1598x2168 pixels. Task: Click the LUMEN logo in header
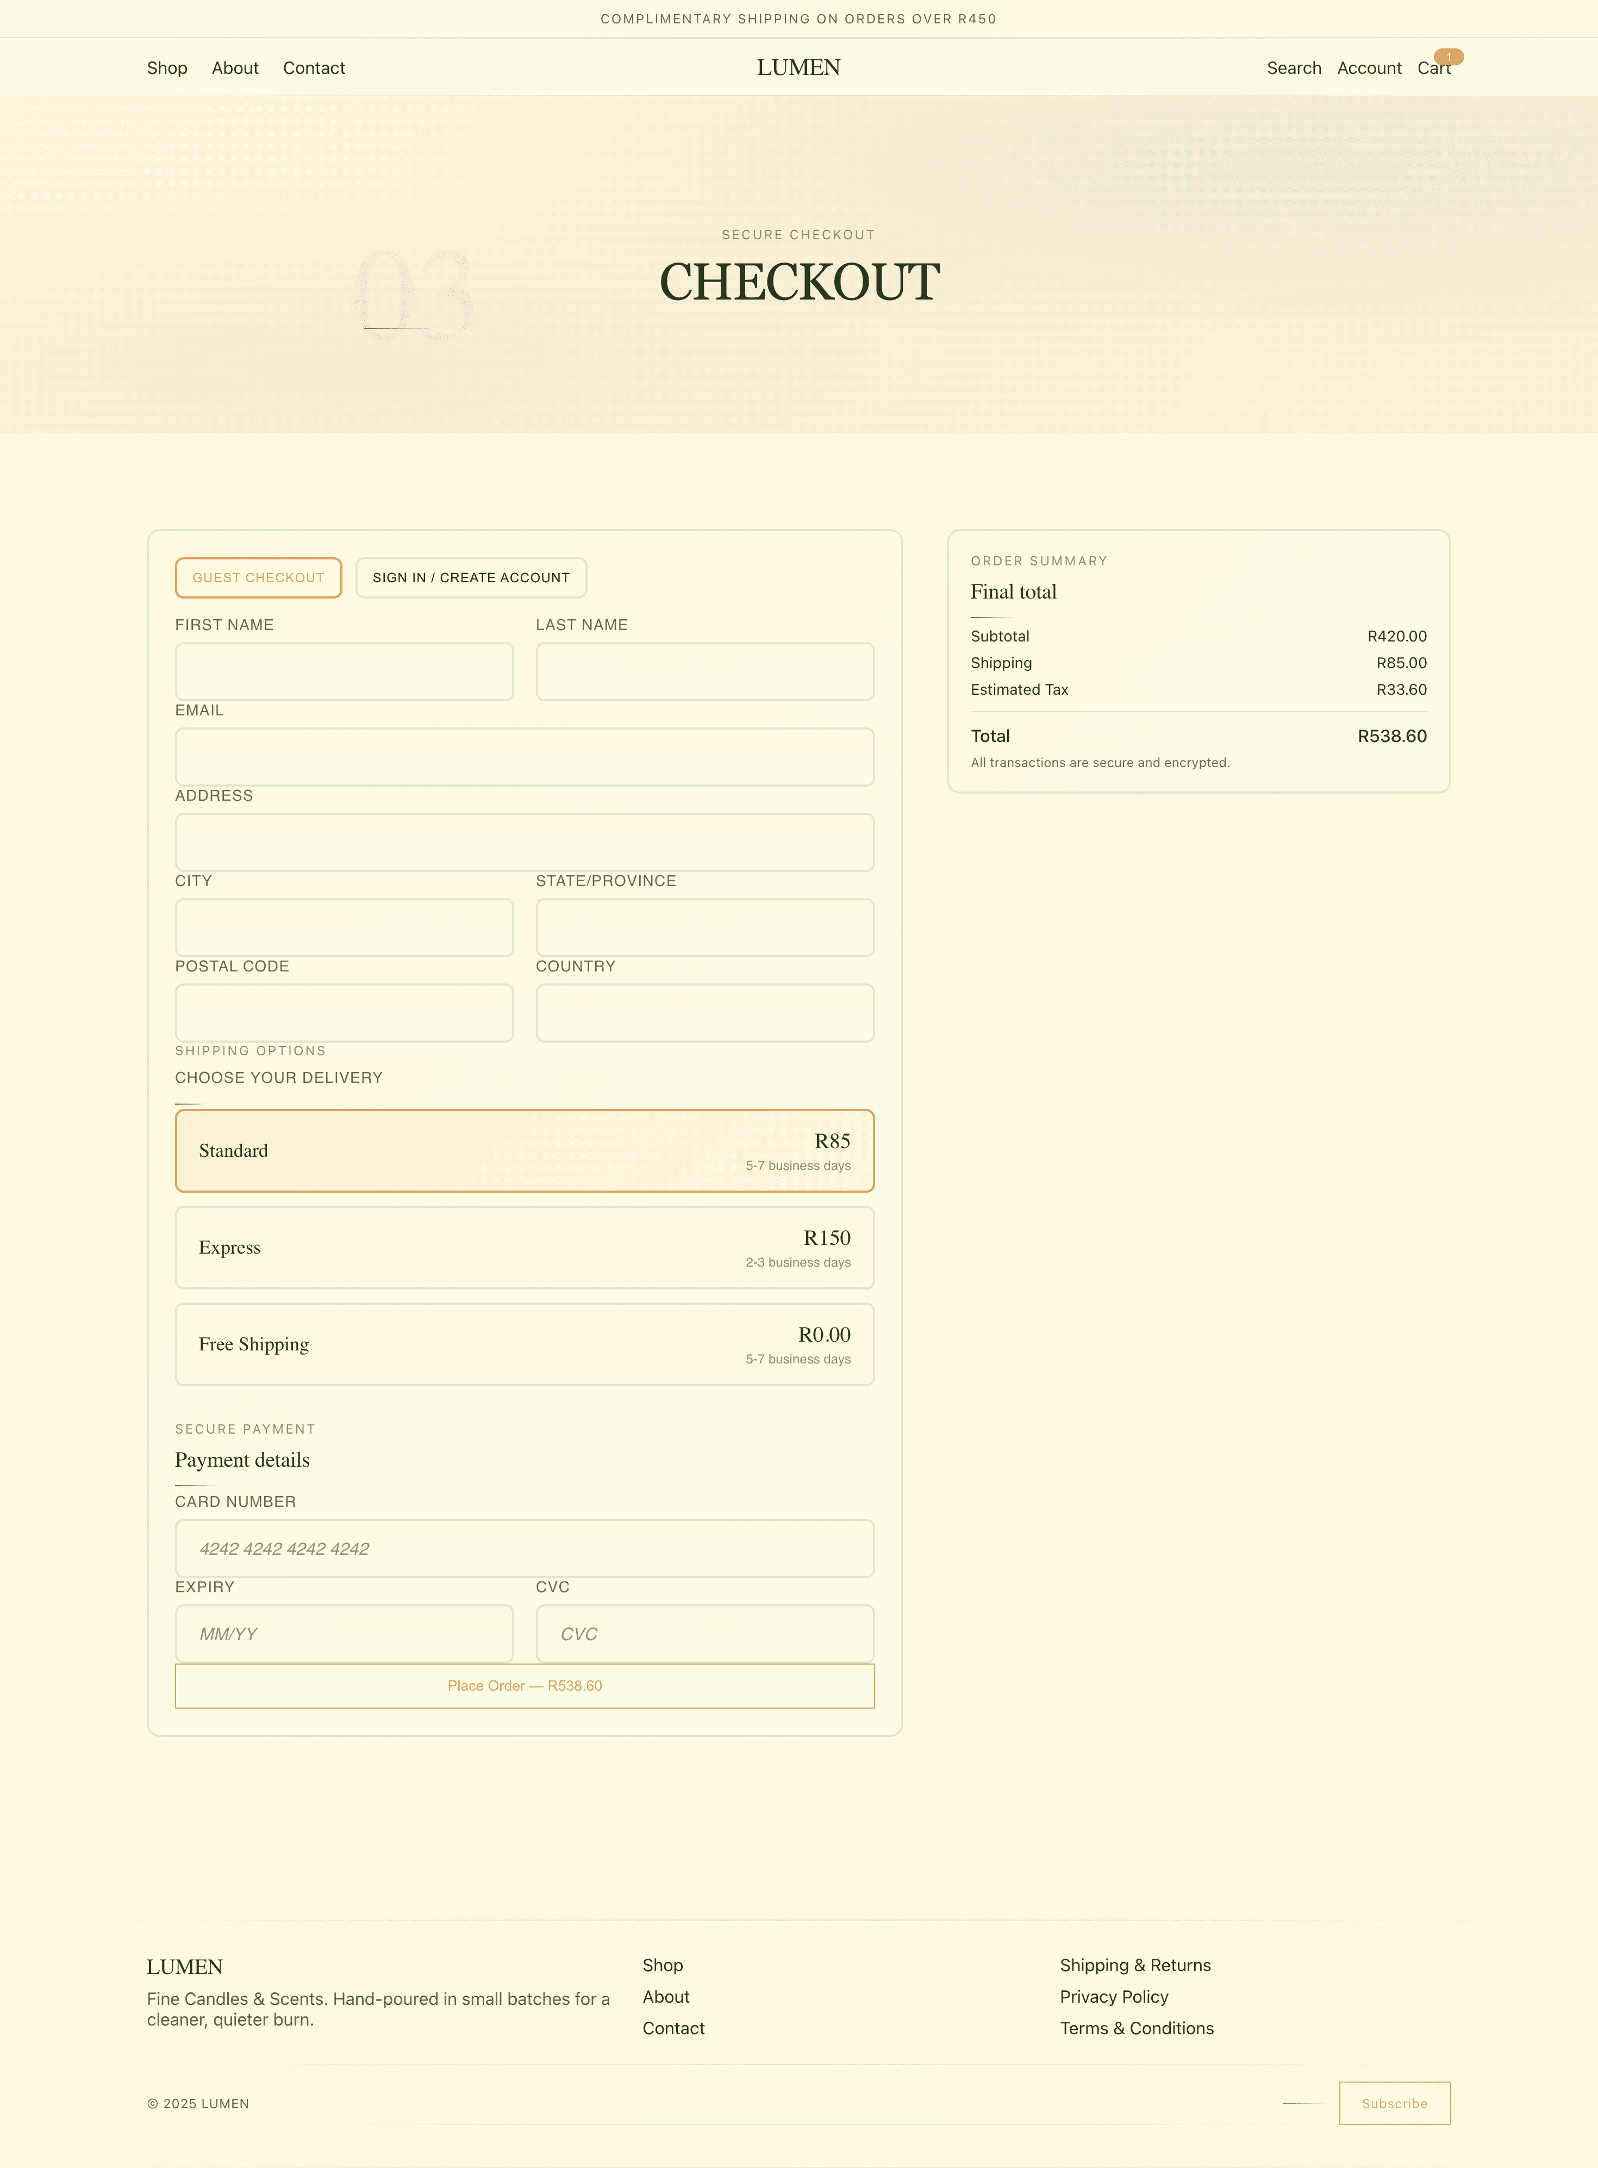799,68
